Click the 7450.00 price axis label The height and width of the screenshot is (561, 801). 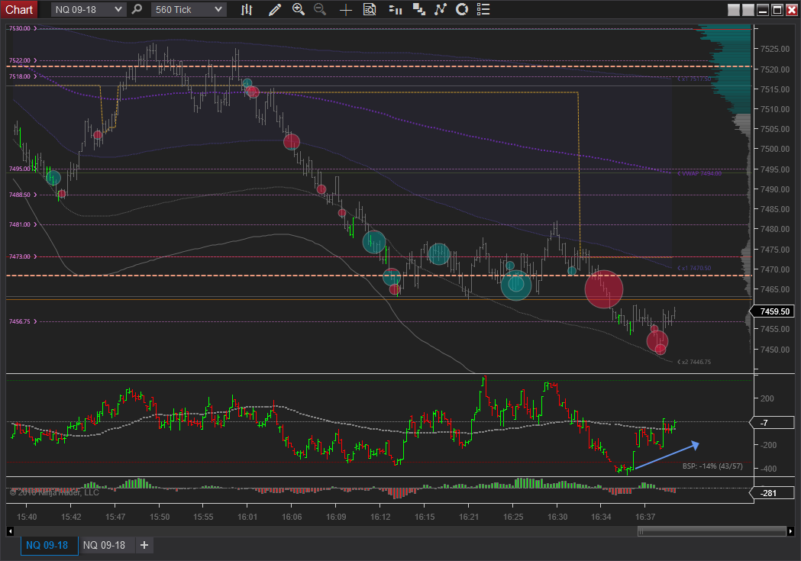[x=775, y=350]
